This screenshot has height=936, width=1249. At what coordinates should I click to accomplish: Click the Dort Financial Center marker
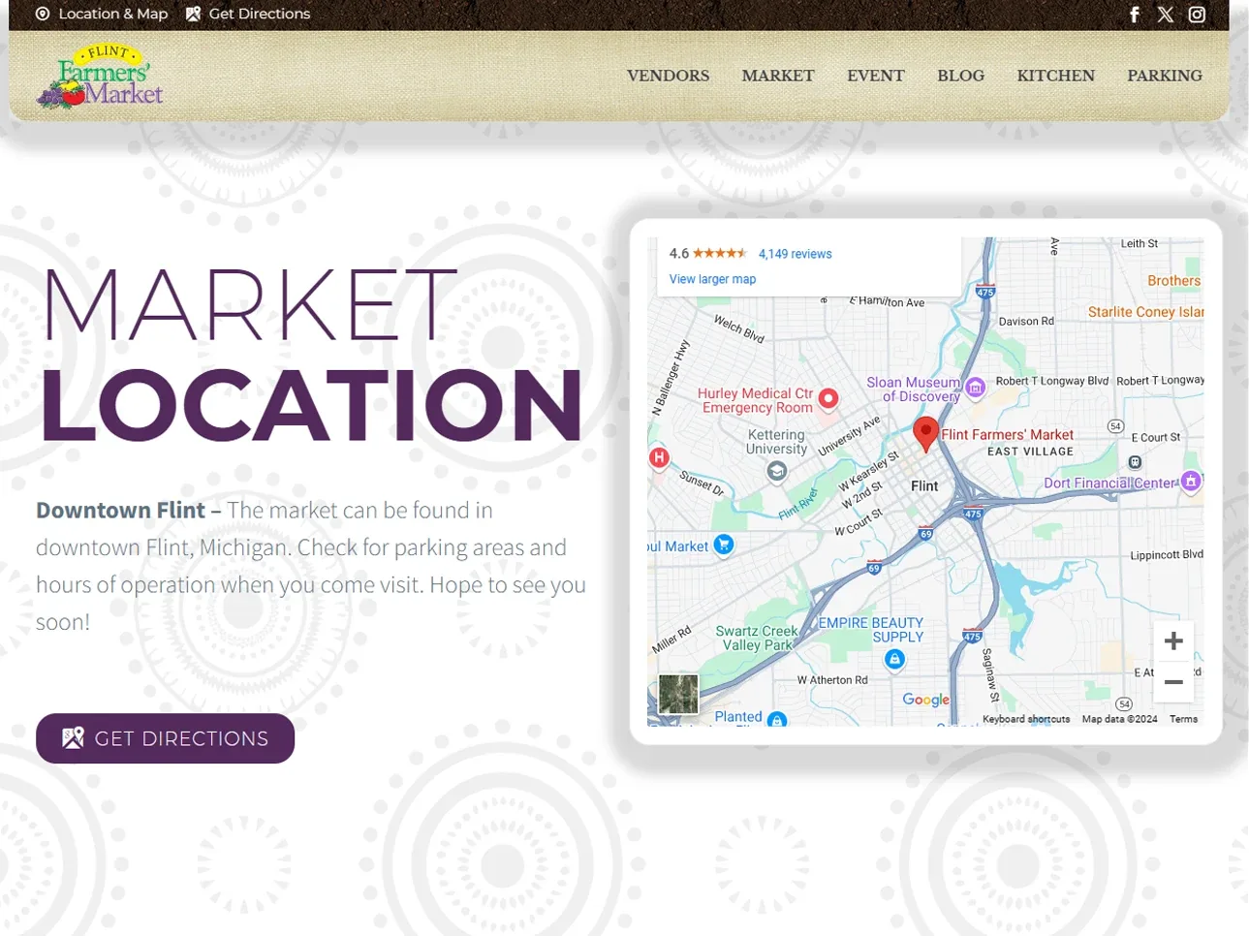(1191, 481)
